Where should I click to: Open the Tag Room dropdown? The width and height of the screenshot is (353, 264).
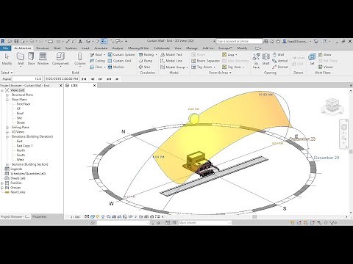pyautogui.click(x=214, y=67)
